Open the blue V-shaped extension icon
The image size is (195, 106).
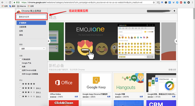click(173, 2)
